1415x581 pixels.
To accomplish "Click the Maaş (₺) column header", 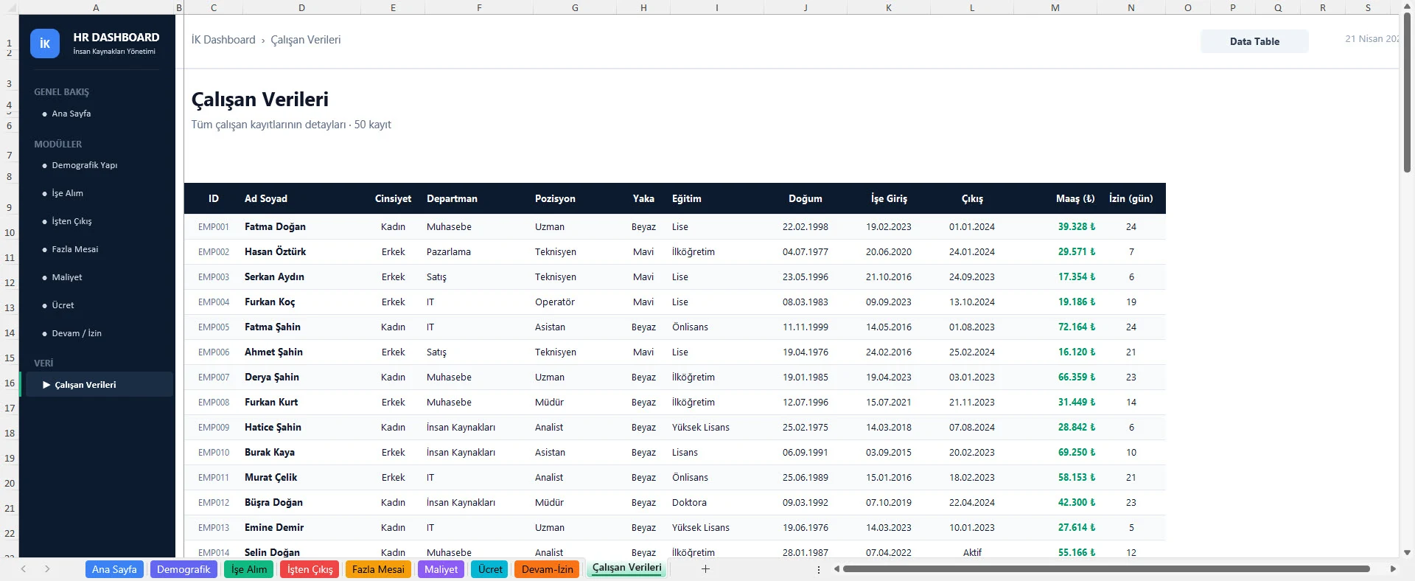I will click(x=1075, y=198).
